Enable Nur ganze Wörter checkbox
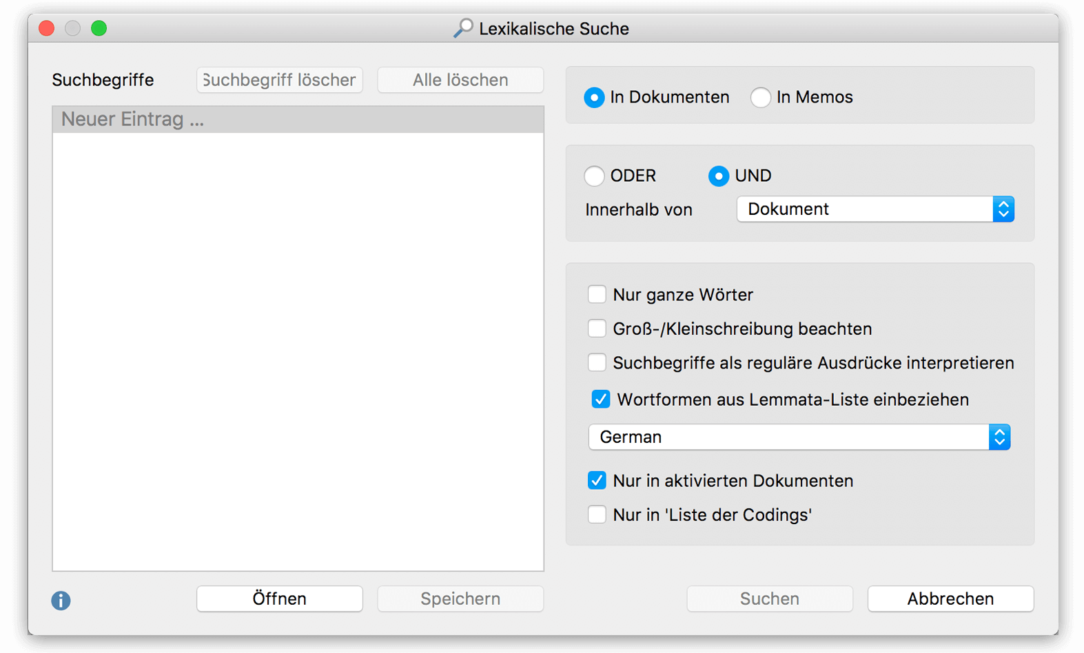Screen dimensions: 1084x653 (x=597, y=294)
